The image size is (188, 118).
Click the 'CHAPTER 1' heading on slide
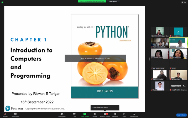(28, 40)
